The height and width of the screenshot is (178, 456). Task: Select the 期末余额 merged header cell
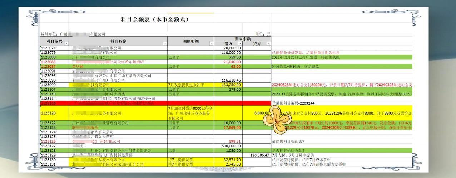(x=243, y=38)
